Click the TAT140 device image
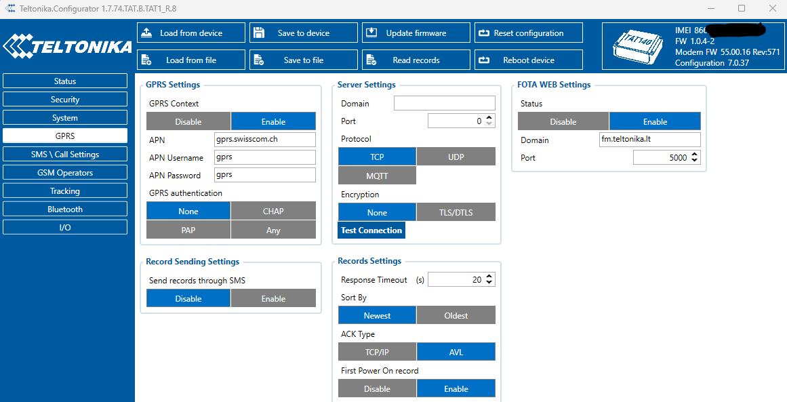The image size is (787, 402). pos(639,47)
